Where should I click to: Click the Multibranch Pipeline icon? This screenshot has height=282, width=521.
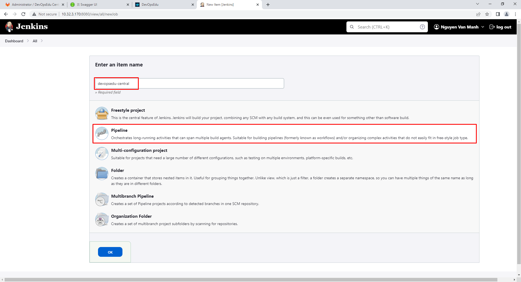point(102,199)
